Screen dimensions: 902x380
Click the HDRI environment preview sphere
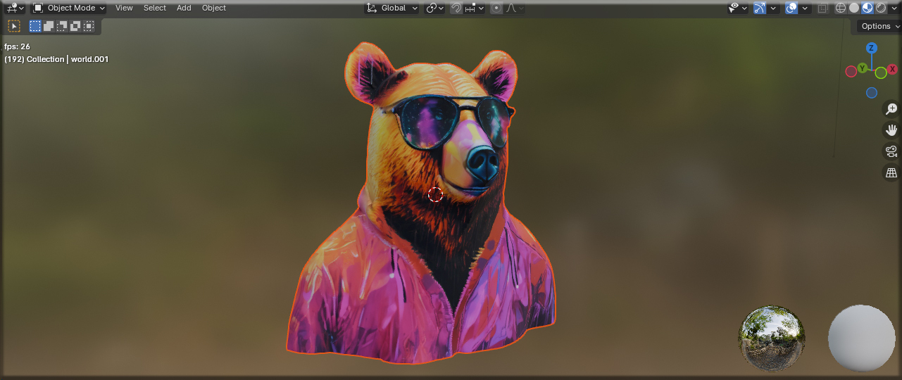pos(772,338)
